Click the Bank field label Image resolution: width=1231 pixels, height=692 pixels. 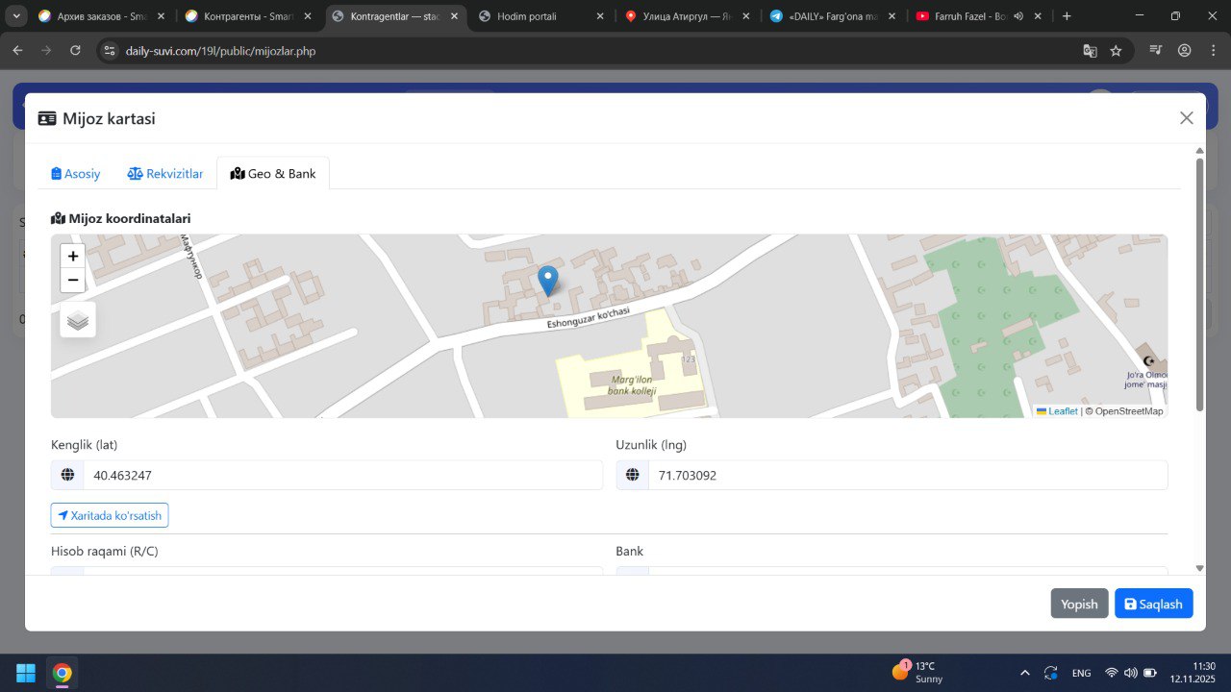pos(630,551)
